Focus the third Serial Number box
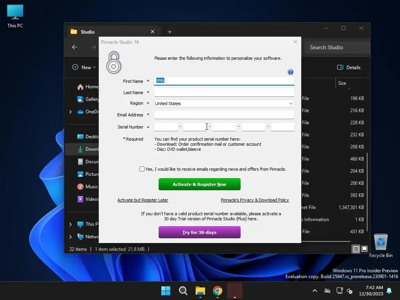This screenshot has height=300, width=400. tap(224, 127)
